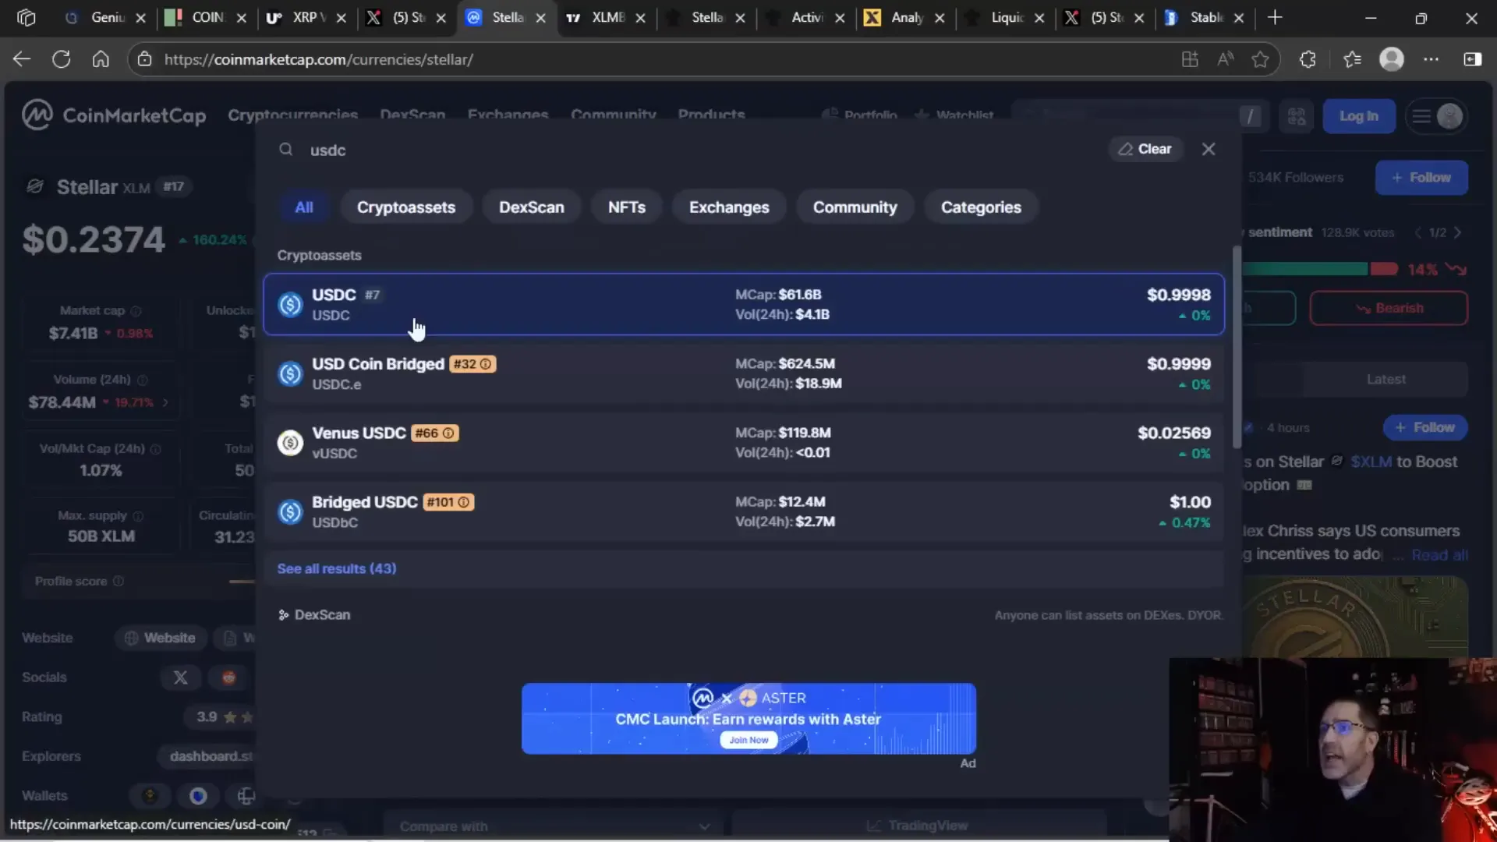1497x842 pixels.
Task: Switch to the Genius browser tab
Action: (106, 17)
